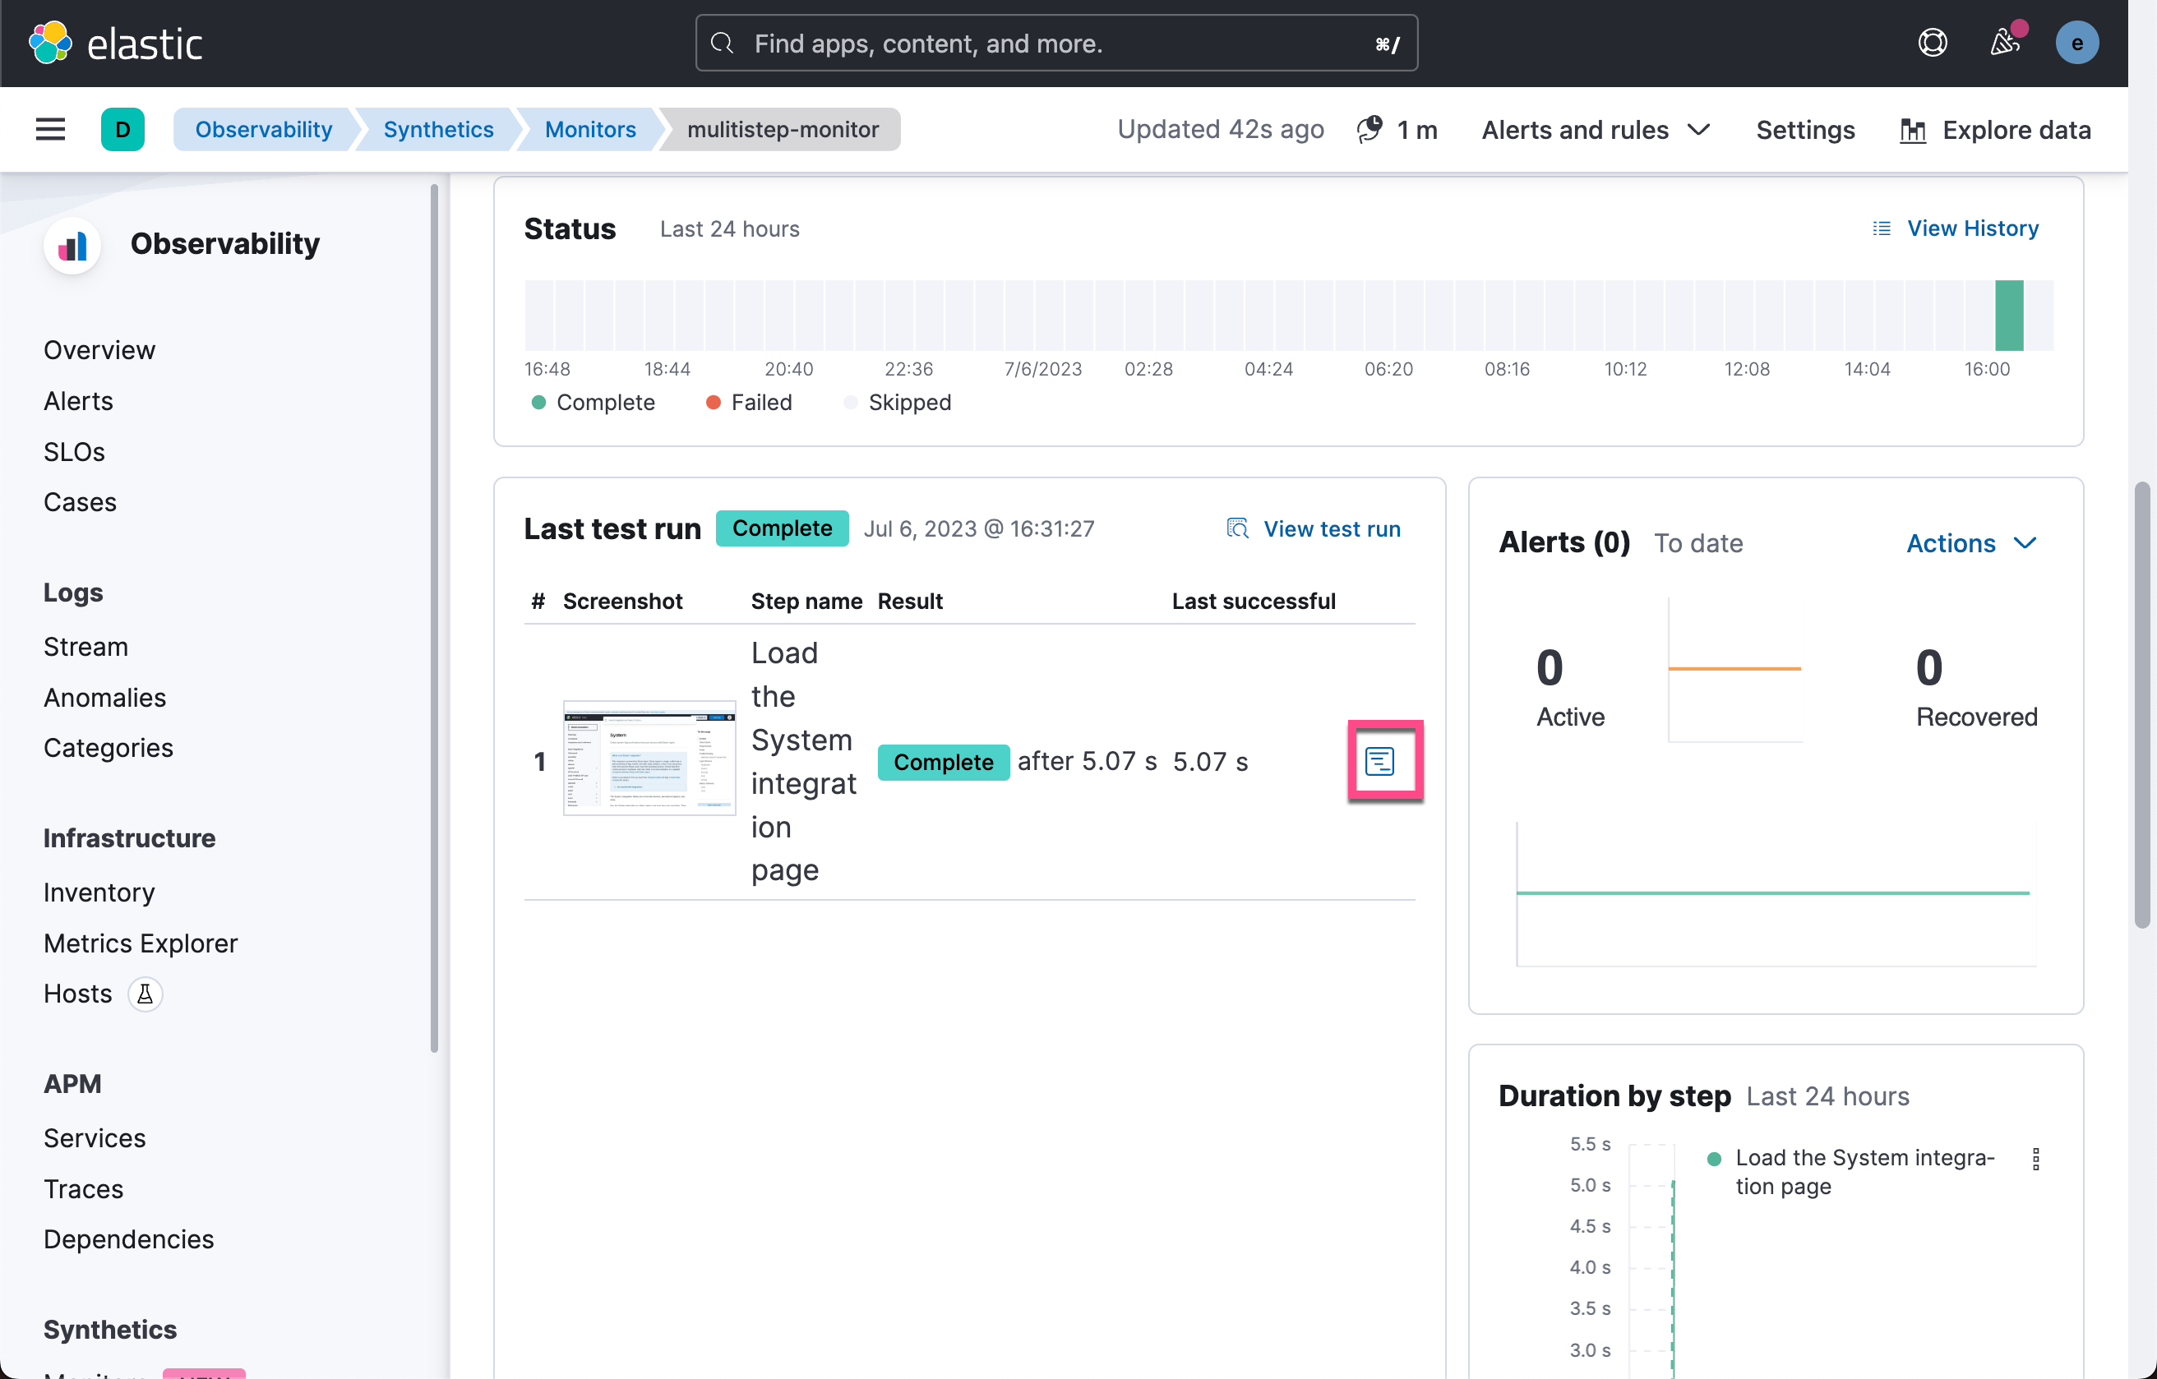
Task: Toggle the hamburger navigation menu
Action: (x=50, y=130)
